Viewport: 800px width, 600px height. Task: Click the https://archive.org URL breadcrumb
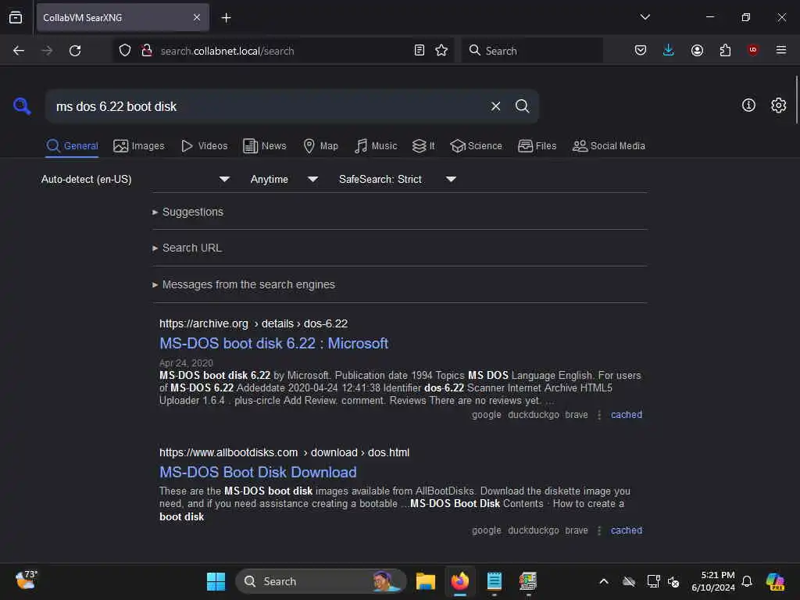tap(204, 323)
